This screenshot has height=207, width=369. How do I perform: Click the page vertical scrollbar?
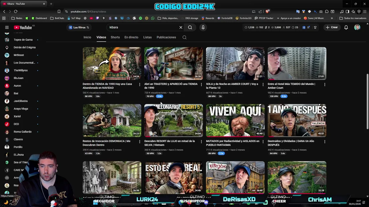368,101
